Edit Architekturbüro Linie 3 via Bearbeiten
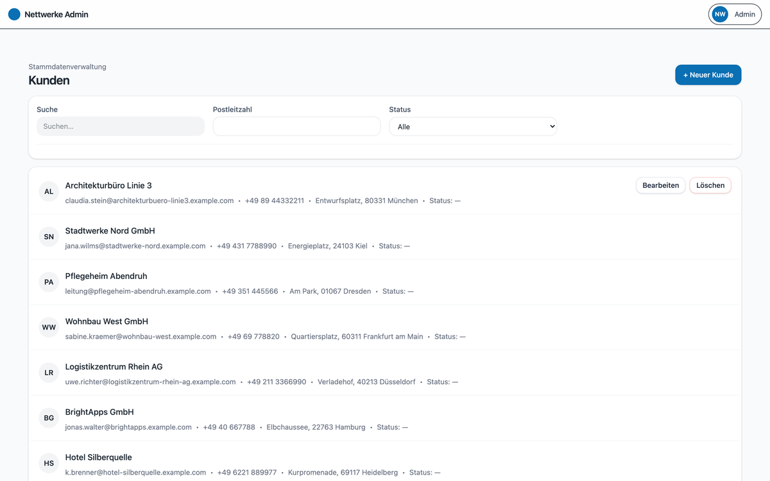The image size is (770, 481). [660, 185]
